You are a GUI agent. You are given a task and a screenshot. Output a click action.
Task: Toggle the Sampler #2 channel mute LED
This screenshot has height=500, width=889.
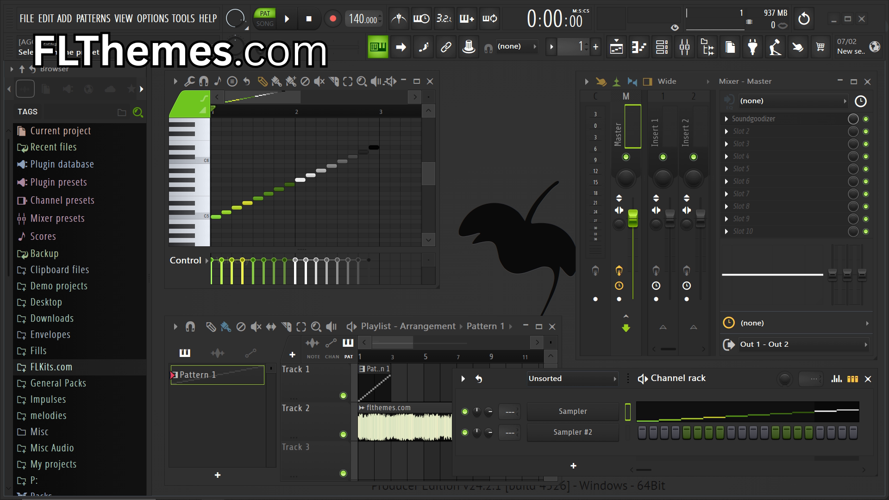pyautogui.click(x=465, y=432)
